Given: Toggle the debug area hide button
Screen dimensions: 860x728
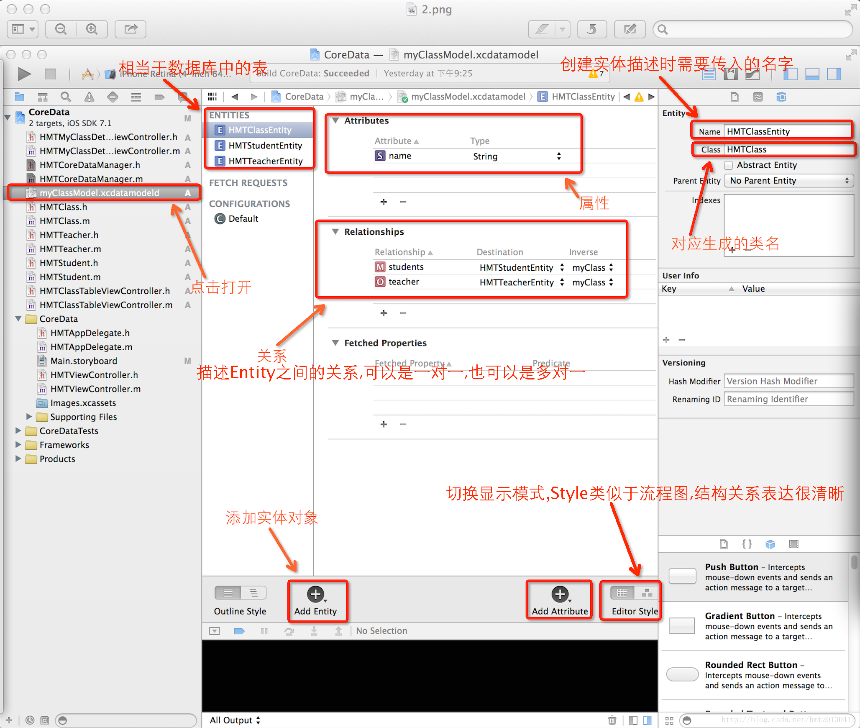Looking at the screenshot, I should click(214, 631).
